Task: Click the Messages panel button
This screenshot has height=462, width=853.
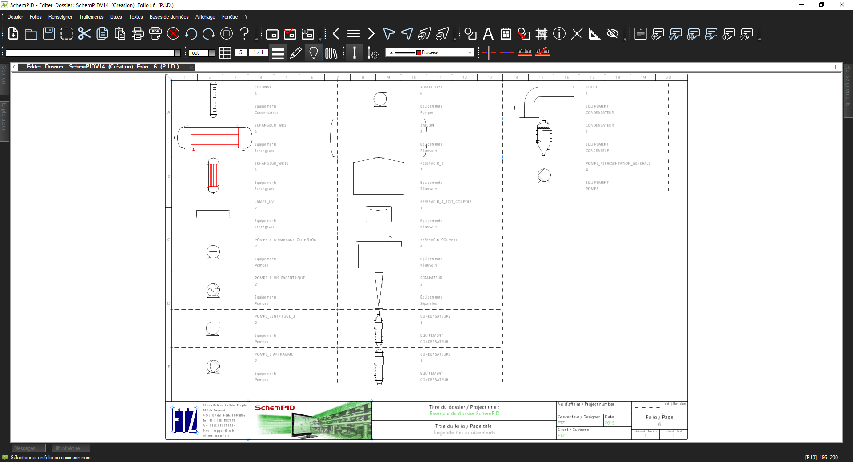Action: click(28, 448)
